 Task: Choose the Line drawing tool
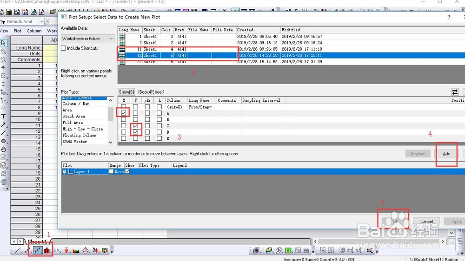(x=3, y=133)
